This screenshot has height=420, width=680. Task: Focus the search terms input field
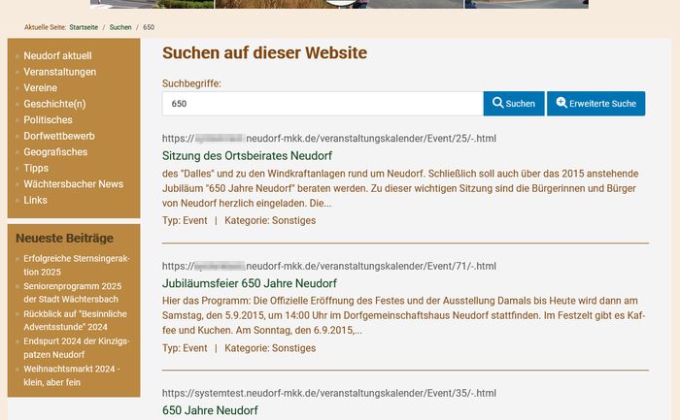coord(323,104)
